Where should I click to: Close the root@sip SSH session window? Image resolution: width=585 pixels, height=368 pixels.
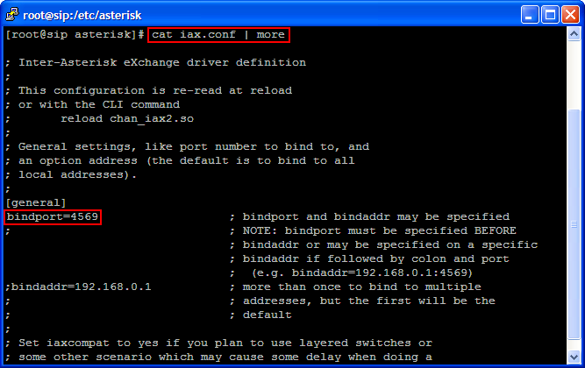tap(569, 13)
